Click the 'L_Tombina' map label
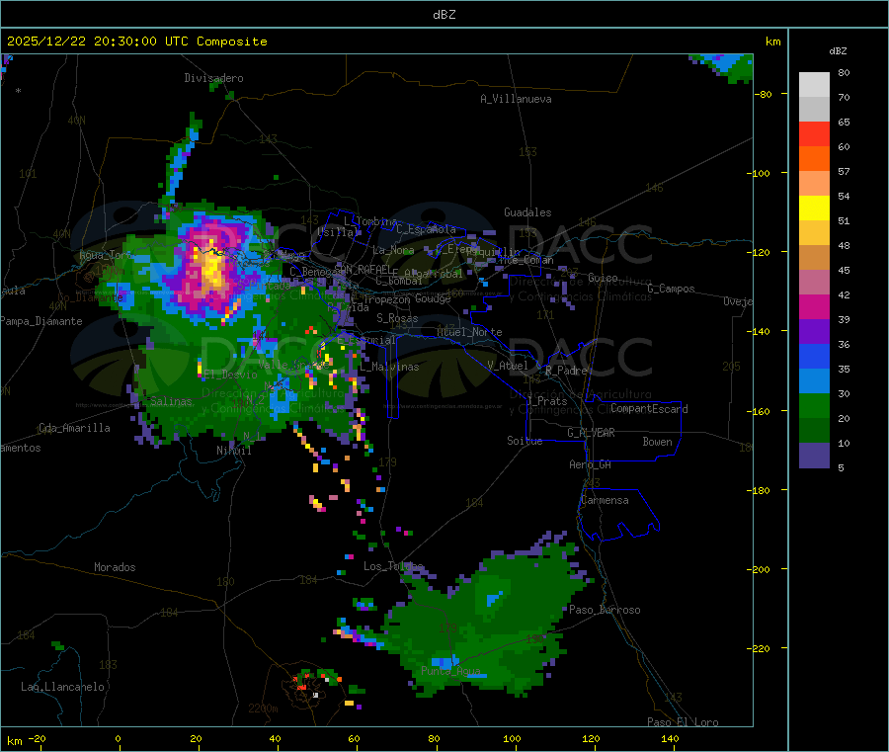Viewport: 889px width, 752px height. 370,221
